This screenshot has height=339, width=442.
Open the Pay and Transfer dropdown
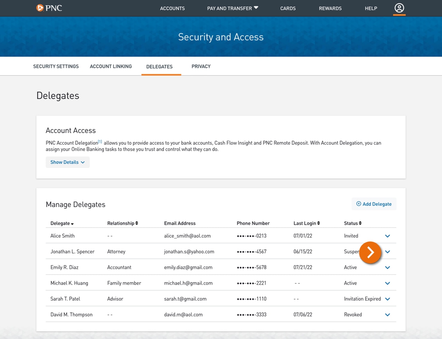(232, 8)
